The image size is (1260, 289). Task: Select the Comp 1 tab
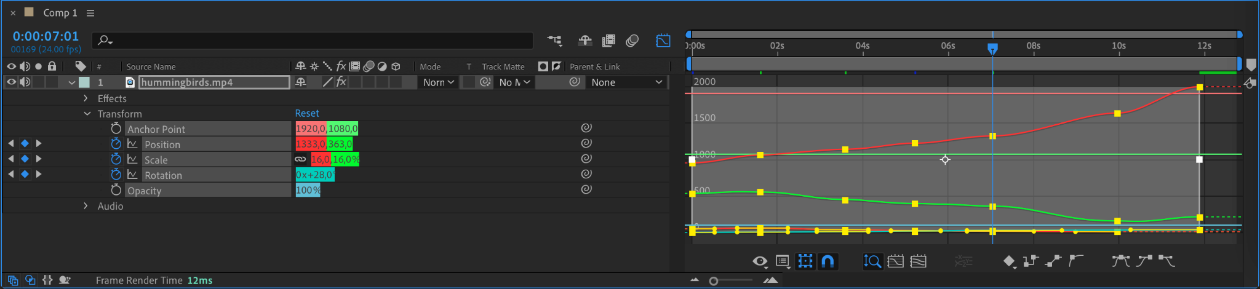click(60, 13)
